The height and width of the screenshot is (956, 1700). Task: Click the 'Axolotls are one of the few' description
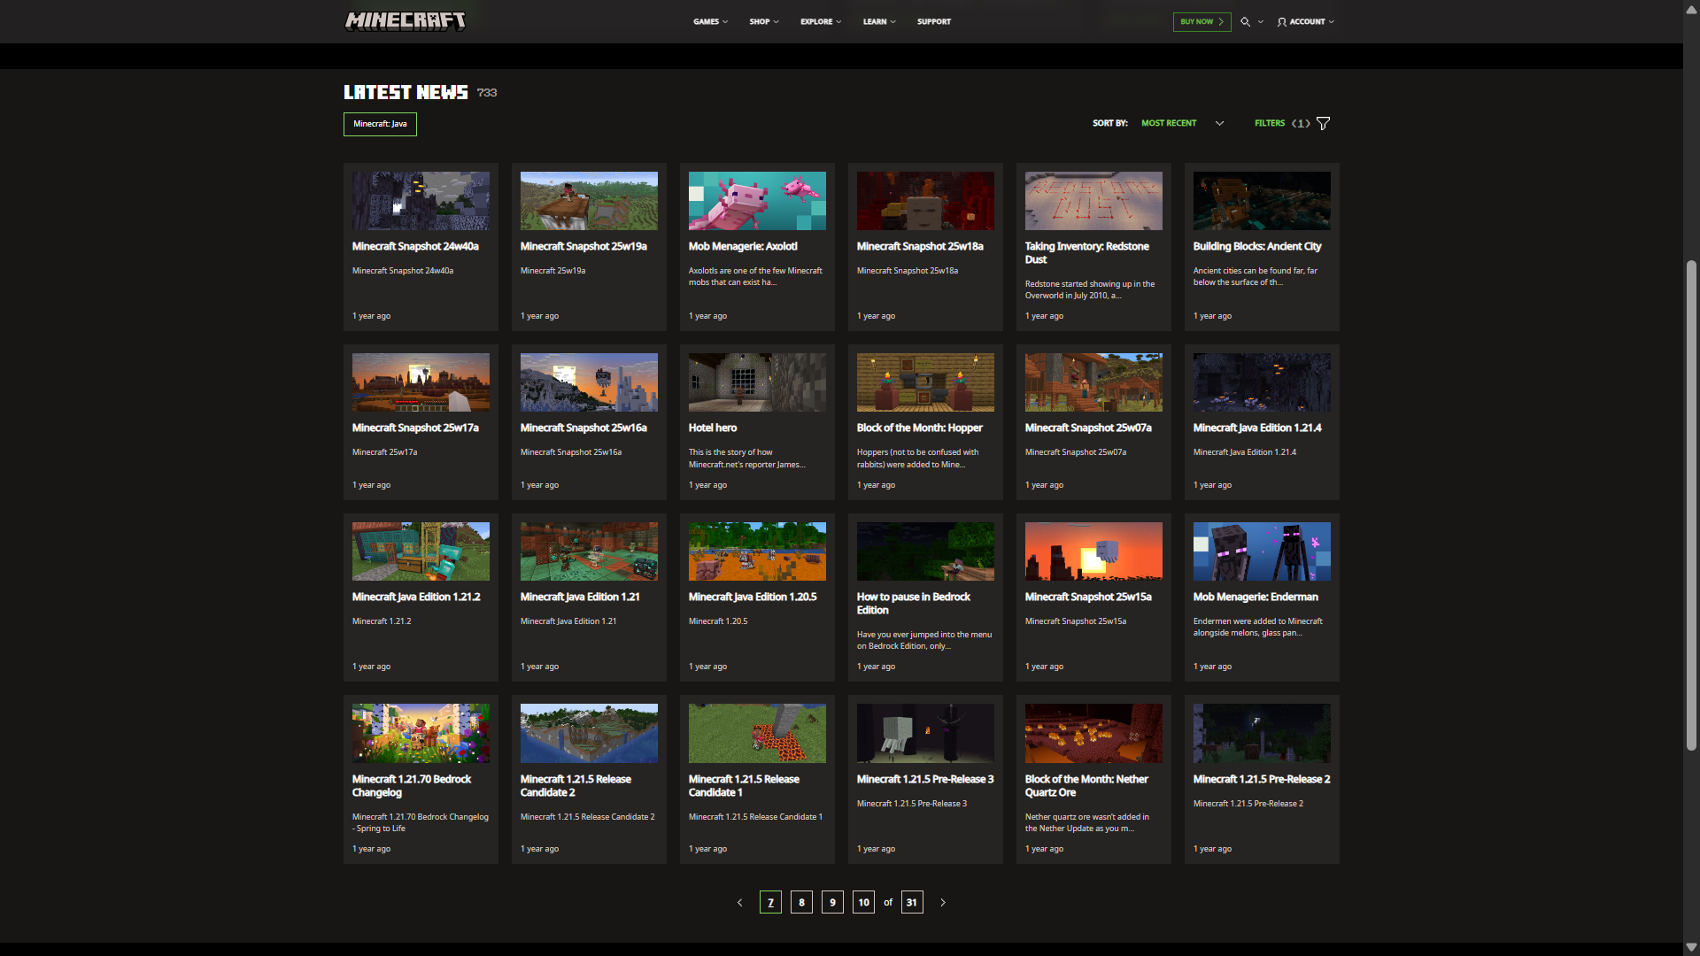755,276
